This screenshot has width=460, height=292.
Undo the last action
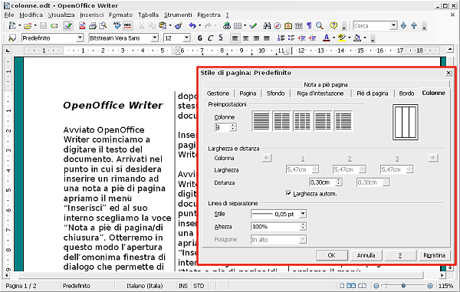192,26
